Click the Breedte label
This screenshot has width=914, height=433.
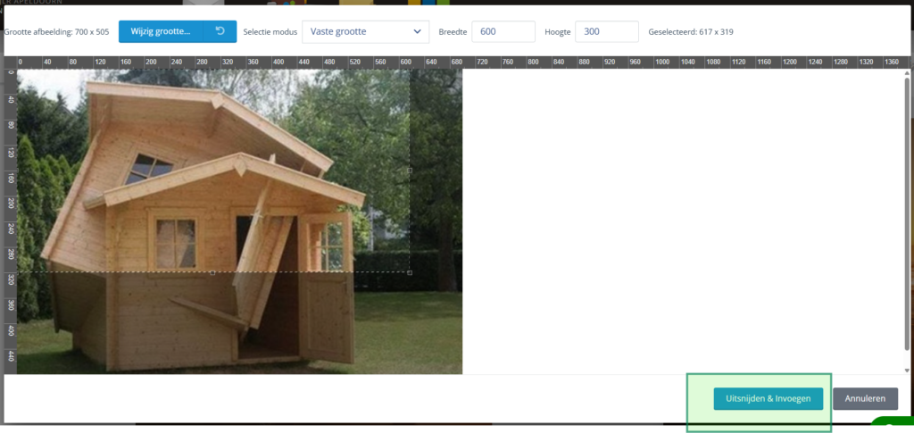click(x=453, y=32)
